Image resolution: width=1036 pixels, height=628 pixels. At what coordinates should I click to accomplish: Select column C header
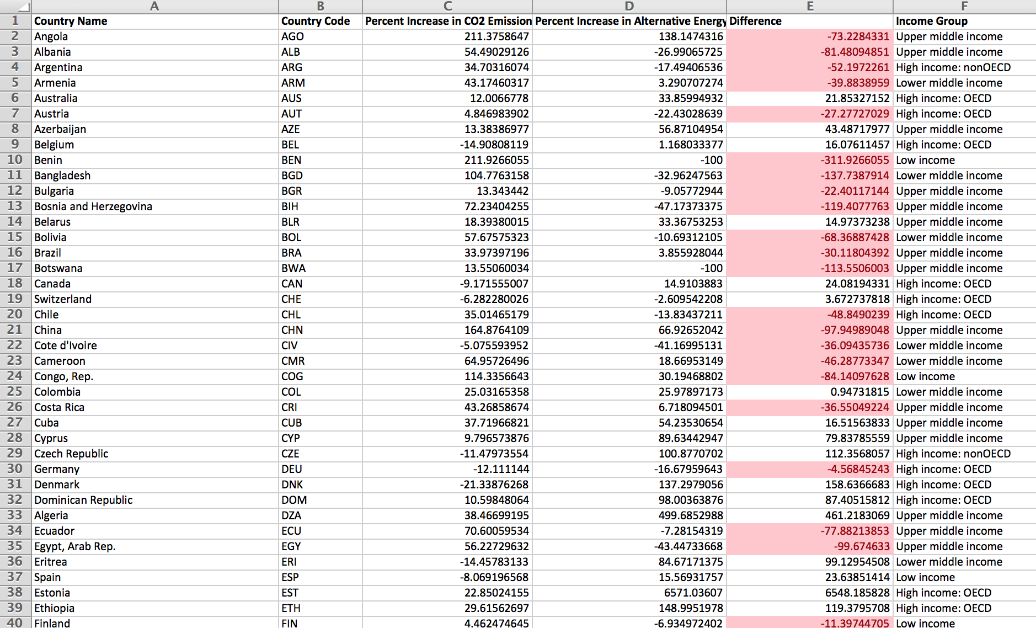click(447, 6)
